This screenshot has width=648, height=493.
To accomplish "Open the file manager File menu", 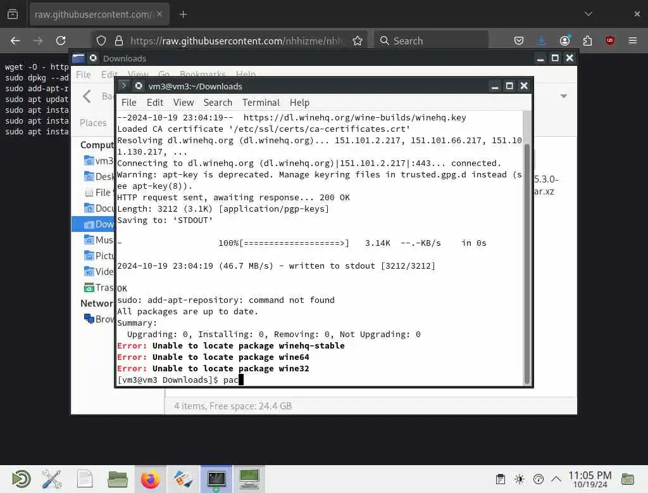I will pyautogui.click(x=83, y=75).
